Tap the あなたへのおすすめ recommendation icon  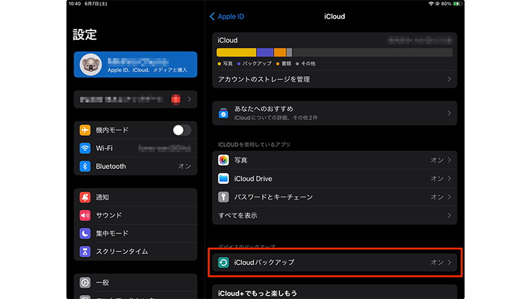click(223, 113)
